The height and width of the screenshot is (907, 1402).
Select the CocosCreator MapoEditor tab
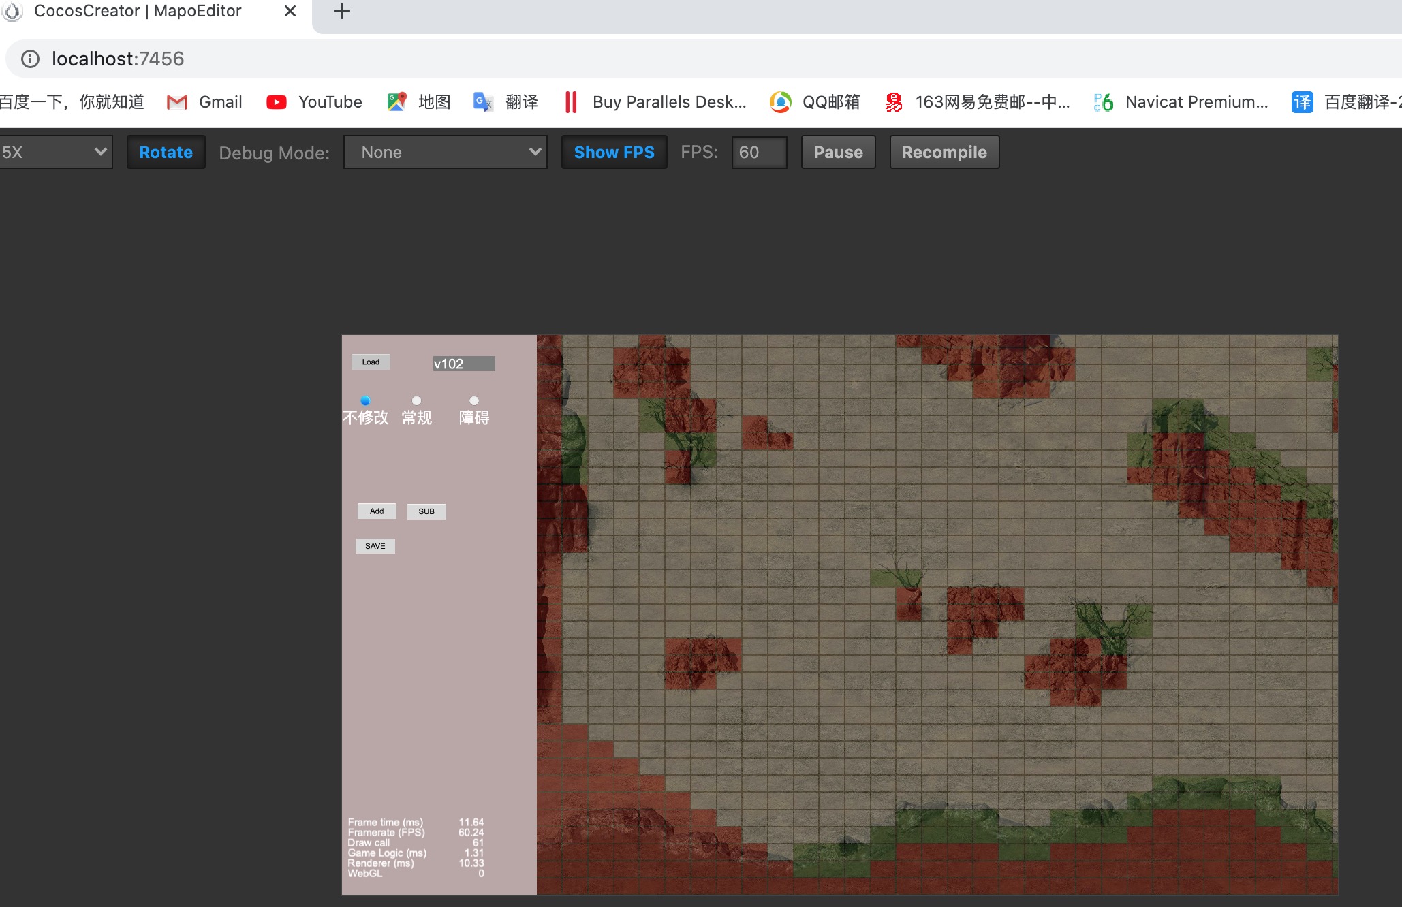136,12
